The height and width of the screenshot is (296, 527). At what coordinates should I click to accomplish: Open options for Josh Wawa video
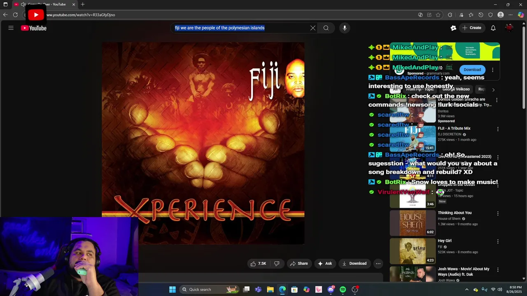click(498, 270)
